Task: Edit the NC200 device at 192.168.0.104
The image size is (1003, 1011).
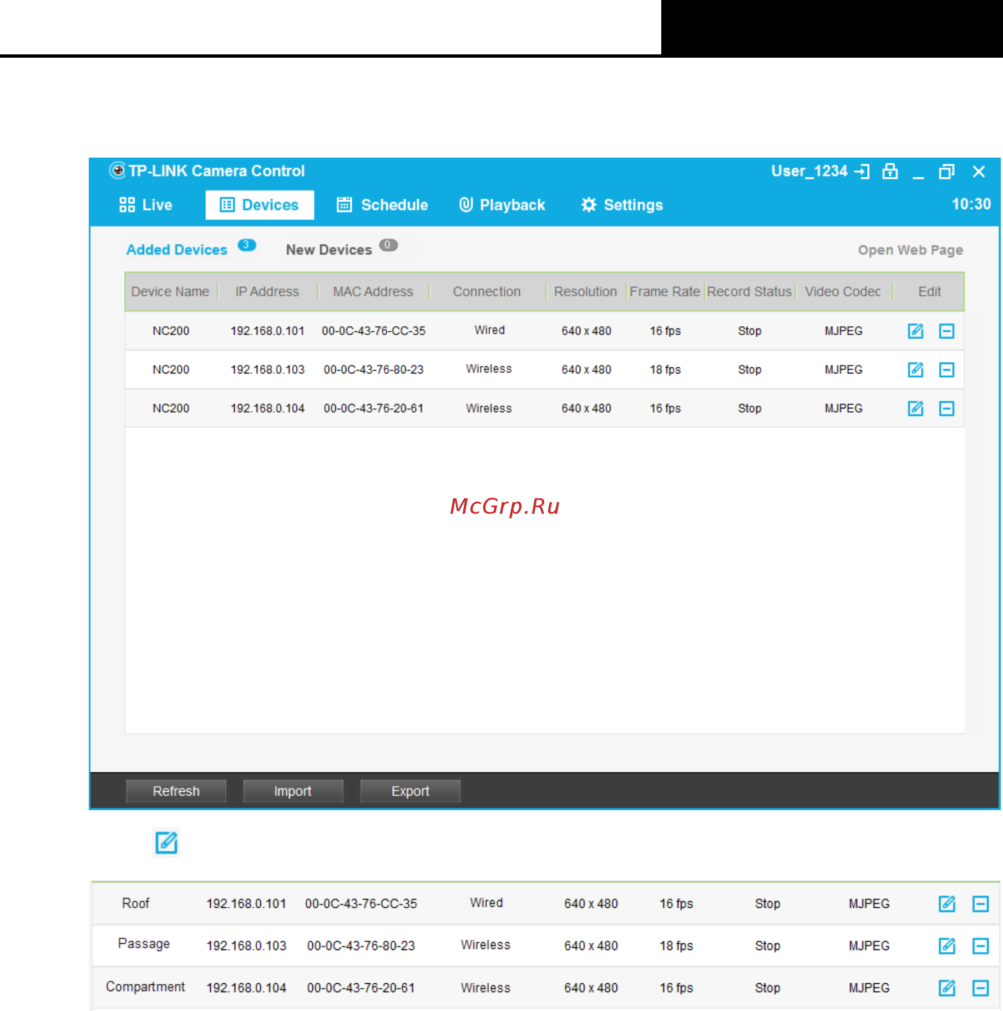Action: [x=915, y=408]
